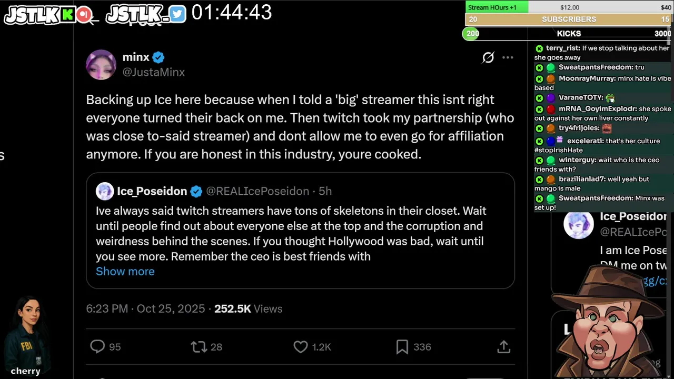The height and width of the screenshot is (379, 674).
Task: Click the share upload icon
Action: click(503, 346)
